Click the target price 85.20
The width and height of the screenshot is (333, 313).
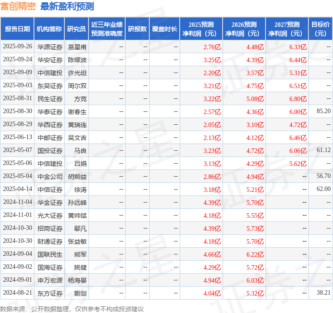[324, 111]
